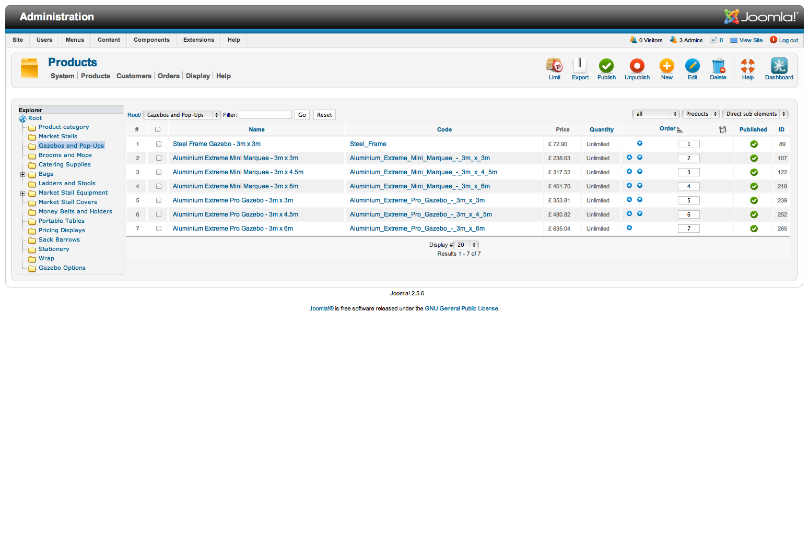Open GNU General Public License link
Image resolution: width=809 pixels, height=540 pixels.
click(x=462, y=308)
